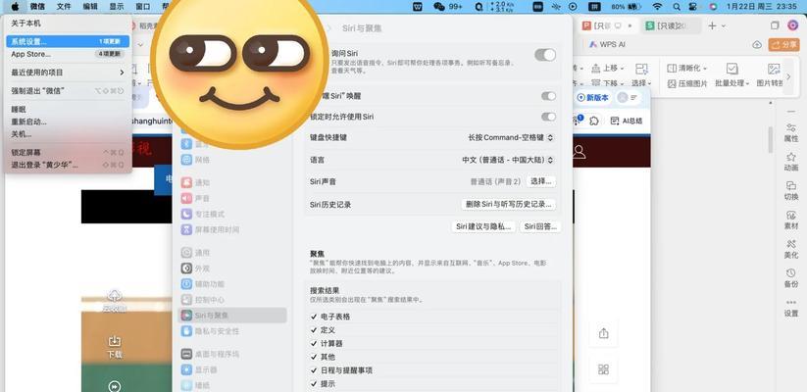Open the Apple menu icon

click(15, 7)
